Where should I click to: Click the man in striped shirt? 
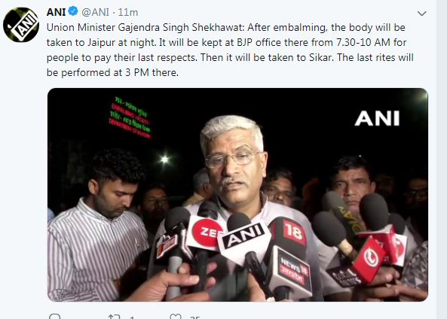(x=100, y=225)
